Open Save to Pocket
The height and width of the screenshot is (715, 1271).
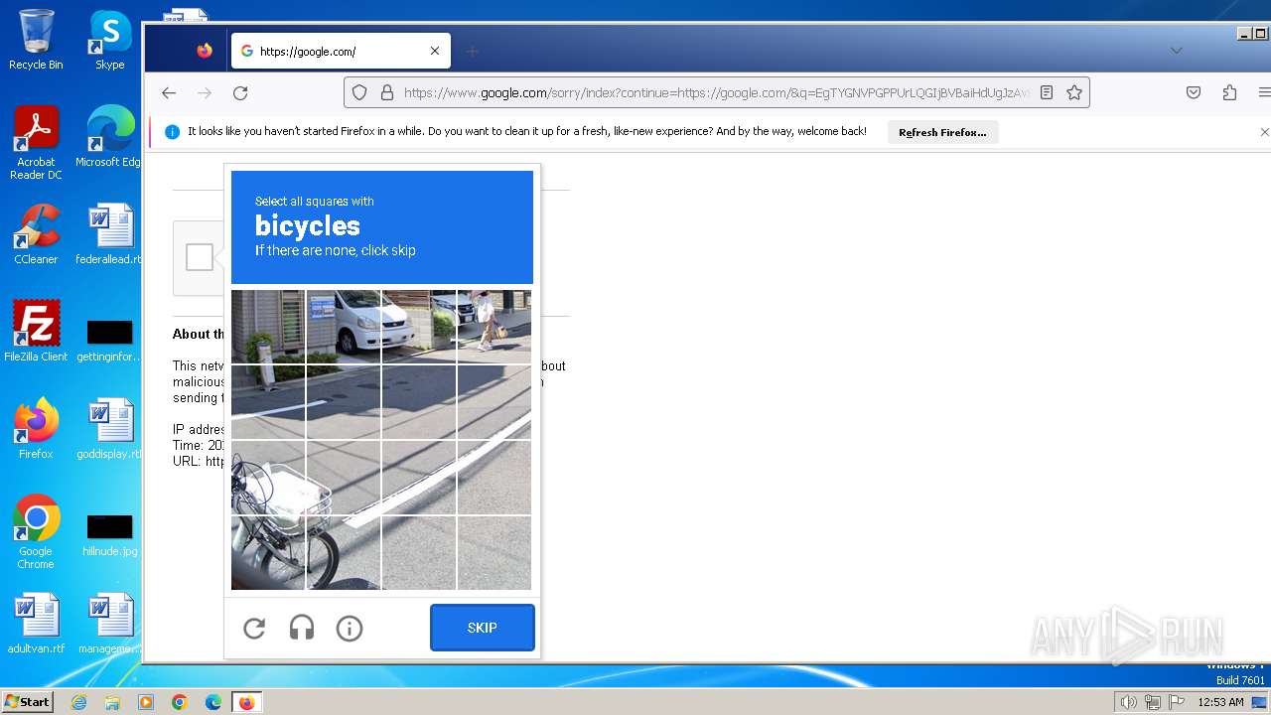(x=1194, y=92)
